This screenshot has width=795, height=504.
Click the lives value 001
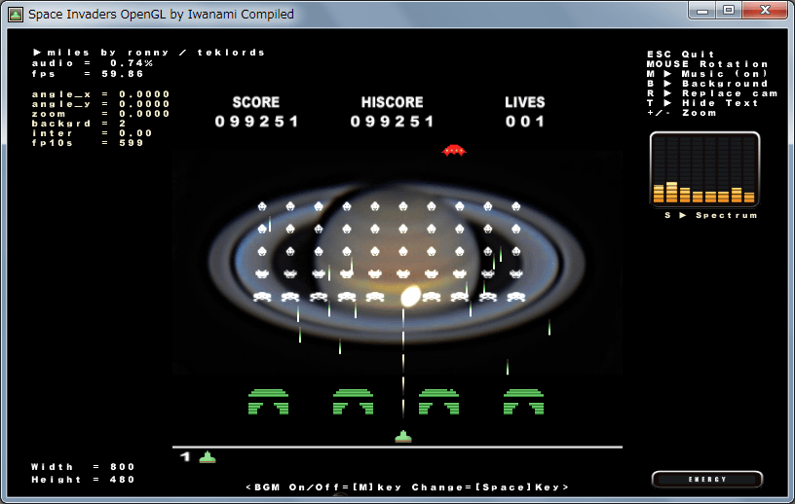point(525,122)
